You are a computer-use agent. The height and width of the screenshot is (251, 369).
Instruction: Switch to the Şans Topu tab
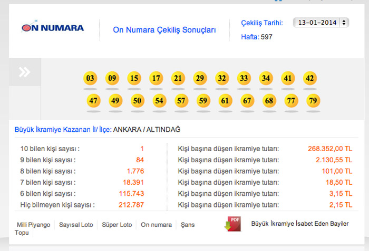click(188, 225)
